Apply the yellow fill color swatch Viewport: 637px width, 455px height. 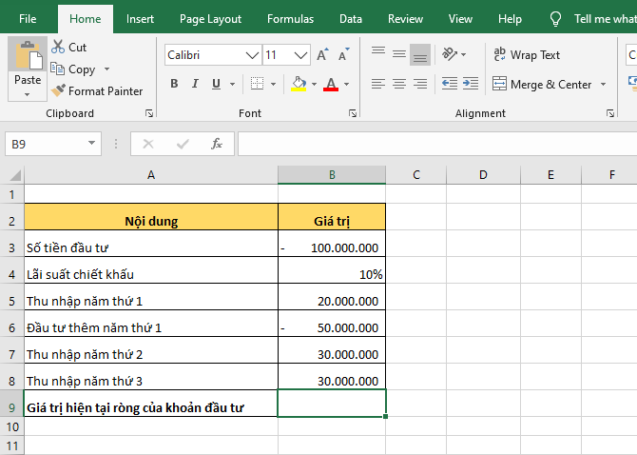point(299,85)
